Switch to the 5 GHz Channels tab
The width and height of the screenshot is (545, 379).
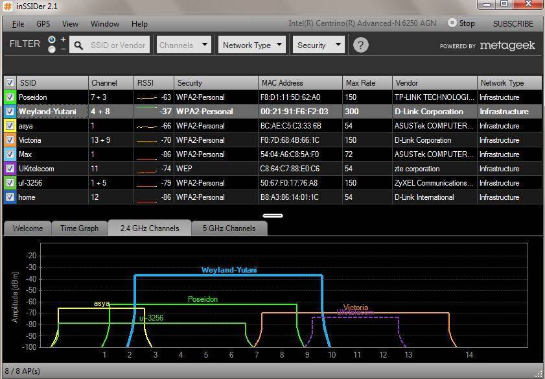229,228
